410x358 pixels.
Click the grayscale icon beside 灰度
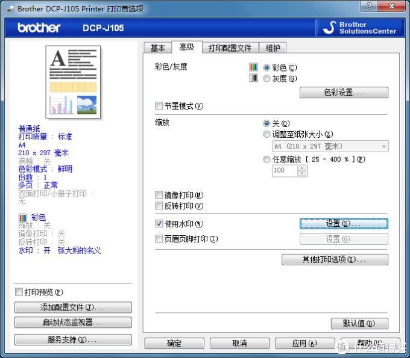(x=253, y=78)
